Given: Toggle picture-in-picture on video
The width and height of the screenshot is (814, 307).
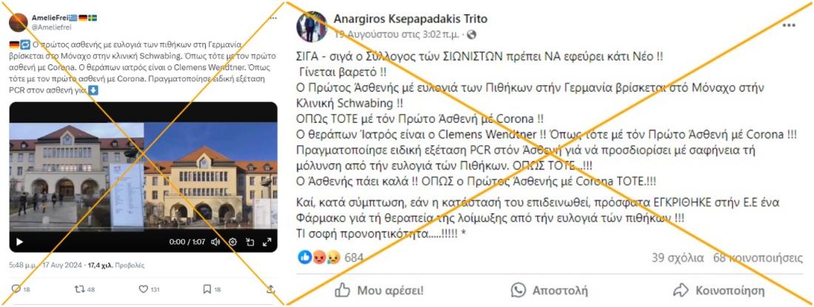Looking at the screenshot, I should click(x=249, y=242).
